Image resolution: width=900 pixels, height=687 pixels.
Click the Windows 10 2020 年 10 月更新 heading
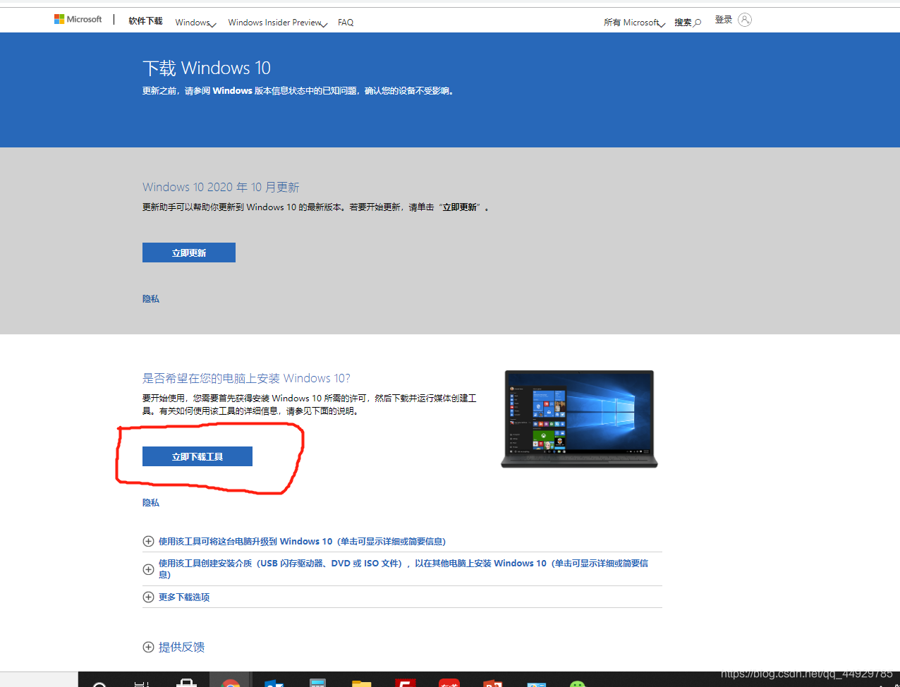pos(221,187)
